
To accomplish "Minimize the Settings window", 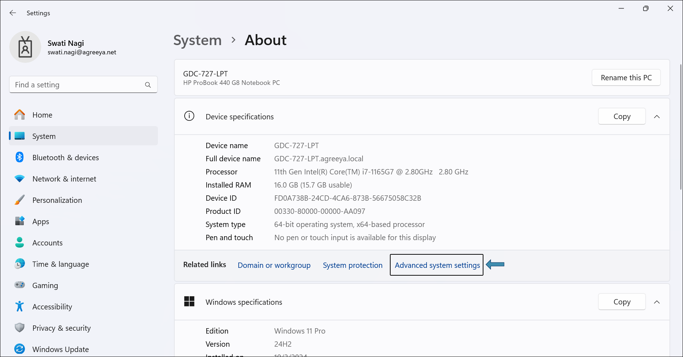I will pos(621,8).
